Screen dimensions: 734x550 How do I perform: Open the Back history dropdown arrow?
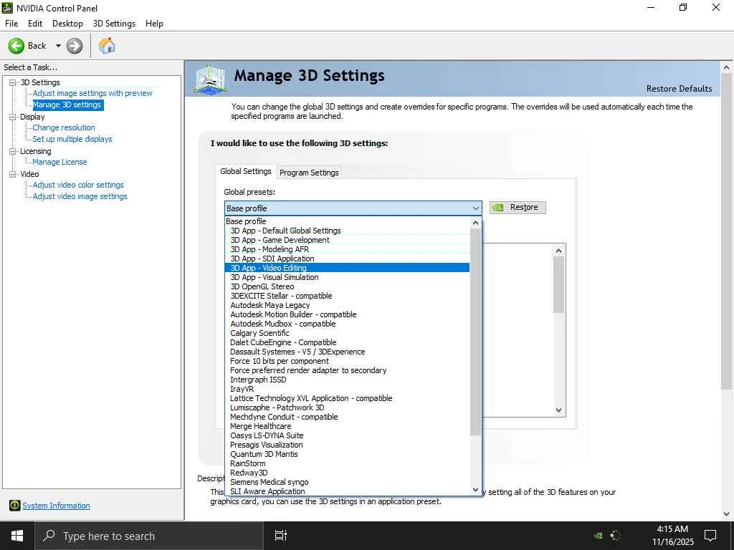58,46
